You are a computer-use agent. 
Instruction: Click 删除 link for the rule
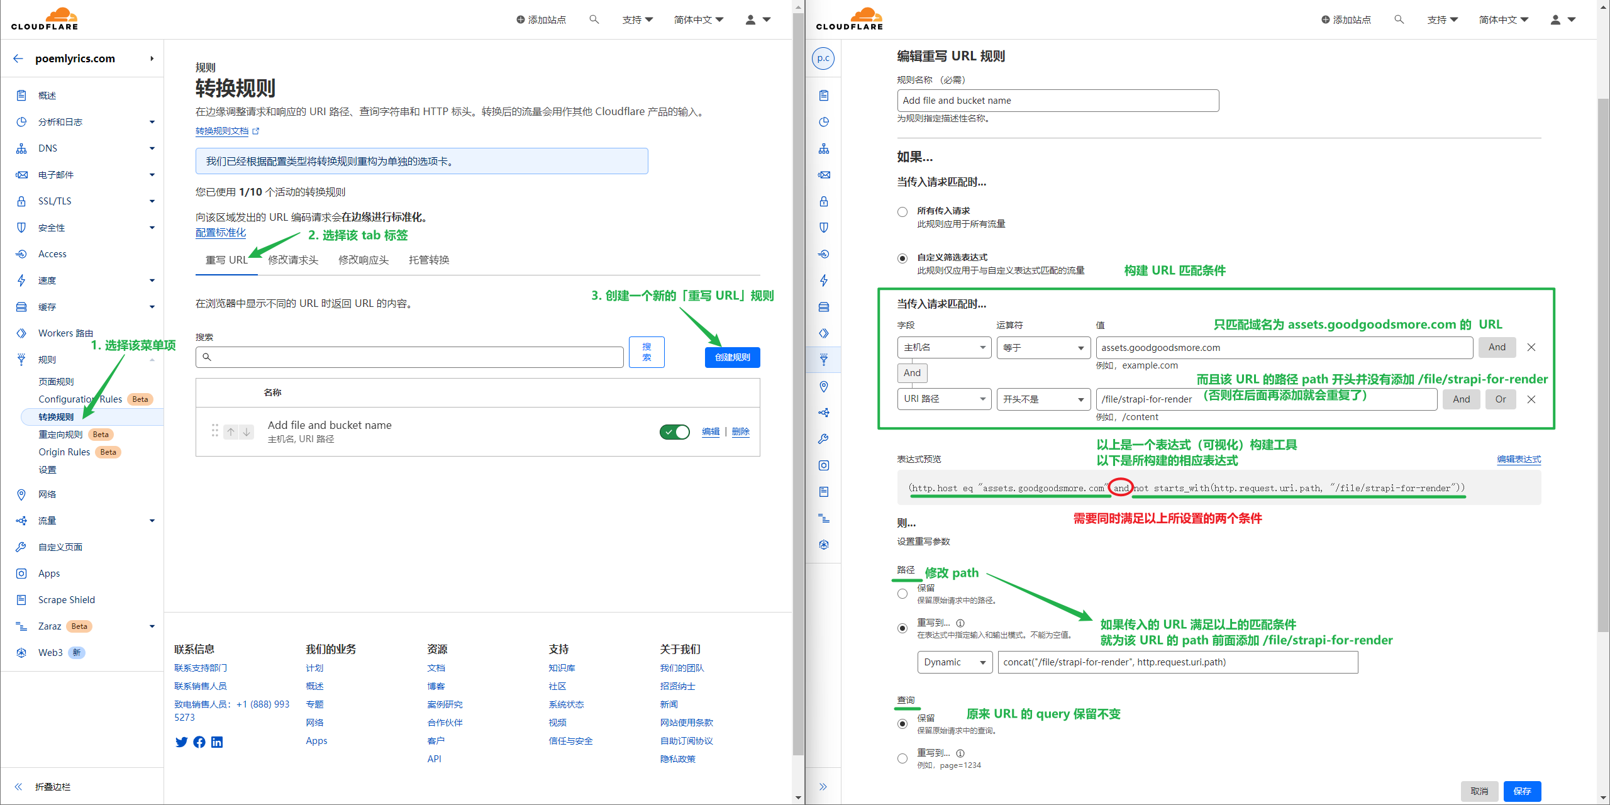(x=741, y=431)
